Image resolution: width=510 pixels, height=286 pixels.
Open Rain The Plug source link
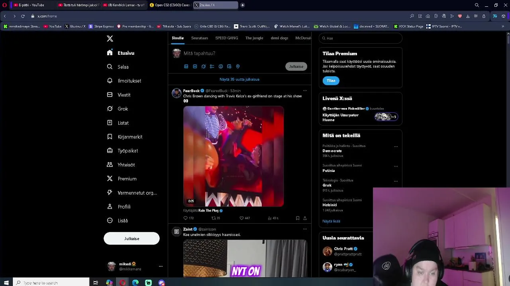[x=208, y=211]
